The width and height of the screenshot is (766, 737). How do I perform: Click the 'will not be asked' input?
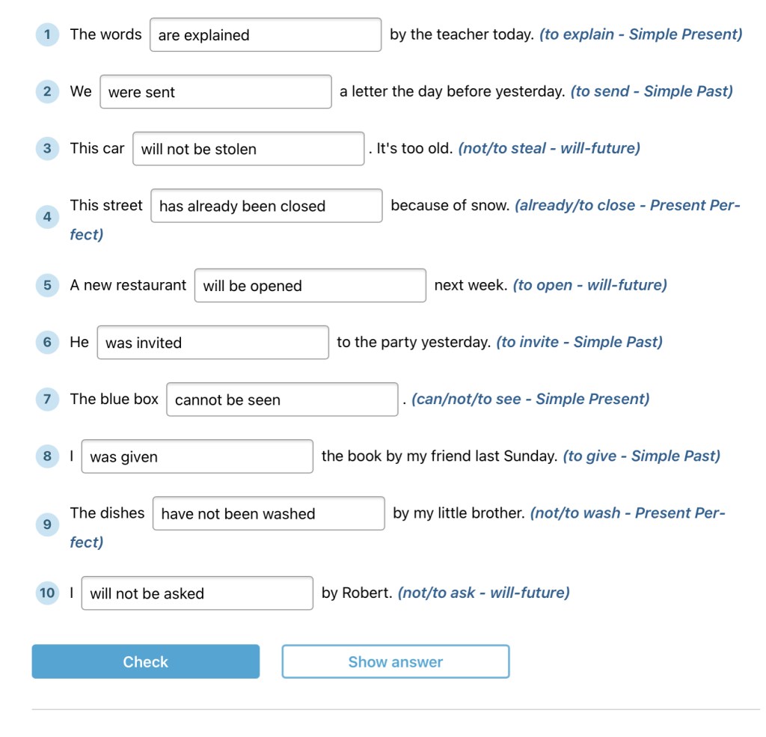[x=197, y=593]
